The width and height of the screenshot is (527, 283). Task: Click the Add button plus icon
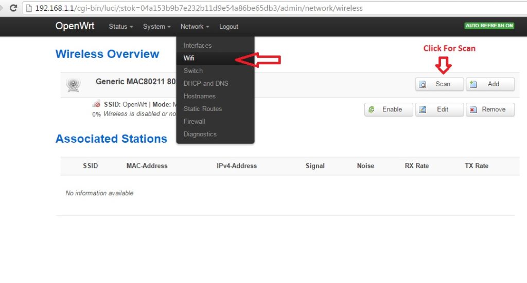click(x=473, y=84)
